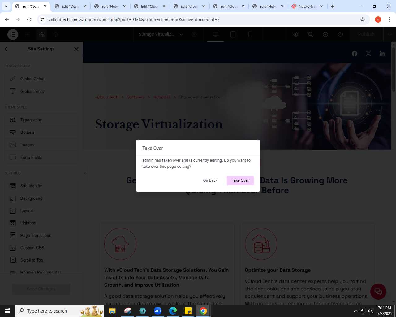
Task: Click the vCloud Tech breadcrumb link
Action: tap(107, 97)
